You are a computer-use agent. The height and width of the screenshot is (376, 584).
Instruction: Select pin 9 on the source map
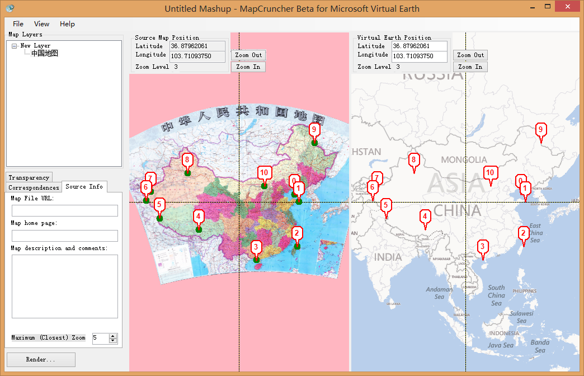[x=314, y=130]
